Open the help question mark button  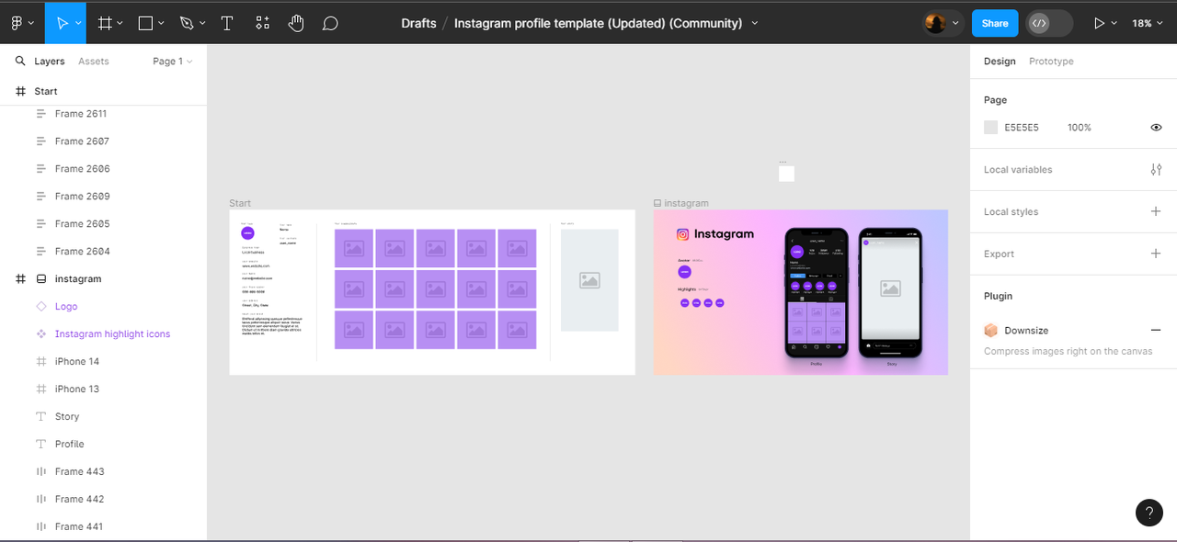(1149, 513)
